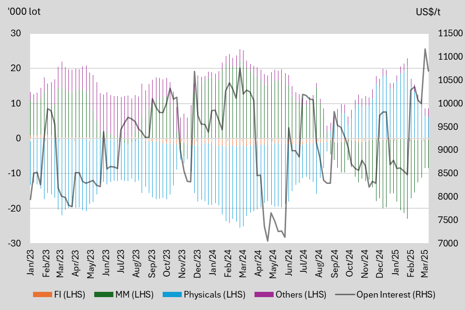Screen dimensions: 465x310
Task: Select the Apr/24 x-axis label
Action: point(258,264)
